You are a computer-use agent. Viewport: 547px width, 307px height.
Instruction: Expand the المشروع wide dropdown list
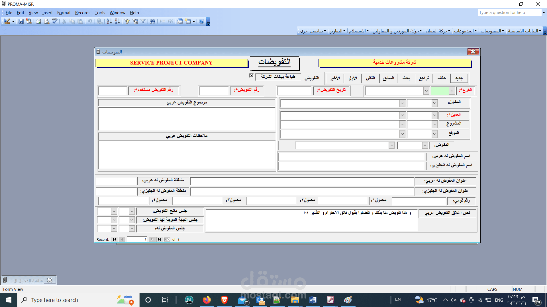(x=402, y=125)
